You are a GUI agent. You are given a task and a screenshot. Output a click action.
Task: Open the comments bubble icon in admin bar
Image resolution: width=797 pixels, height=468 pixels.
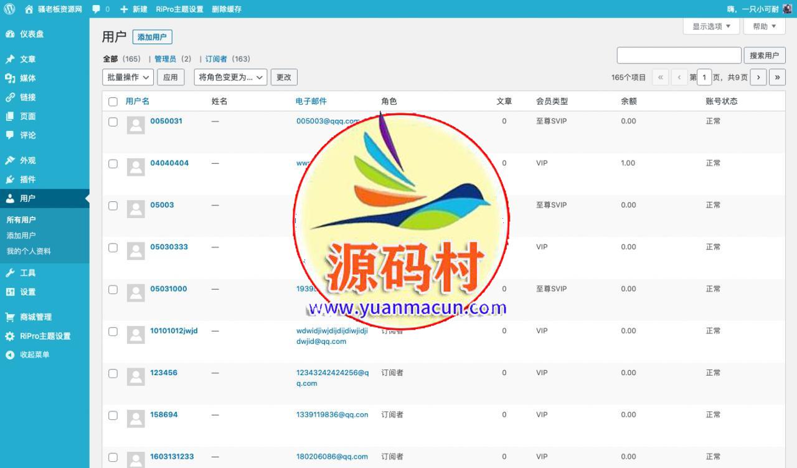click(96, 9)
